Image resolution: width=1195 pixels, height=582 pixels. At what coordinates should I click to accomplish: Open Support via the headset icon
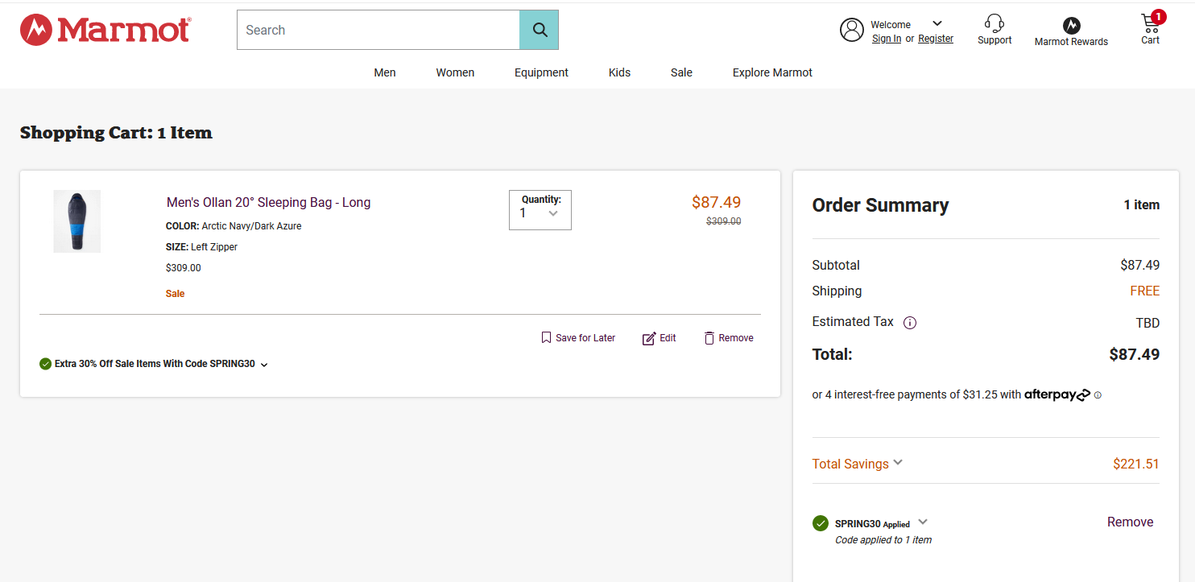(994, 23)
